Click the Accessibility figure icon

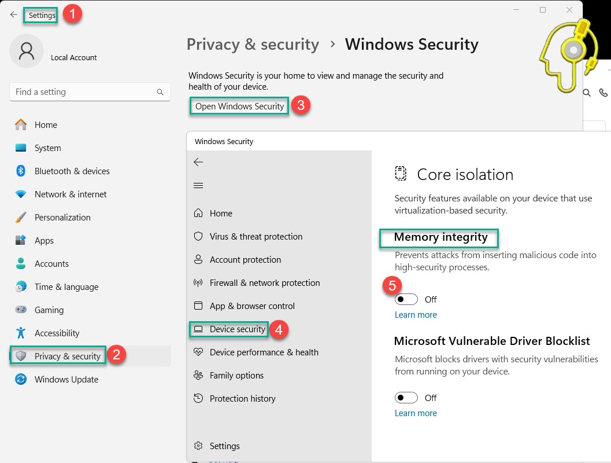click(21, 333)
